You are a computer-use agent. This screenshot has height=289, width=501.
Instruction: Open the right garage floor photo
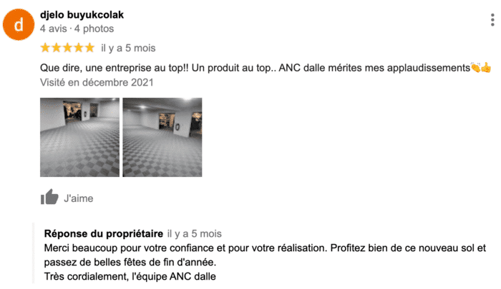162,137
